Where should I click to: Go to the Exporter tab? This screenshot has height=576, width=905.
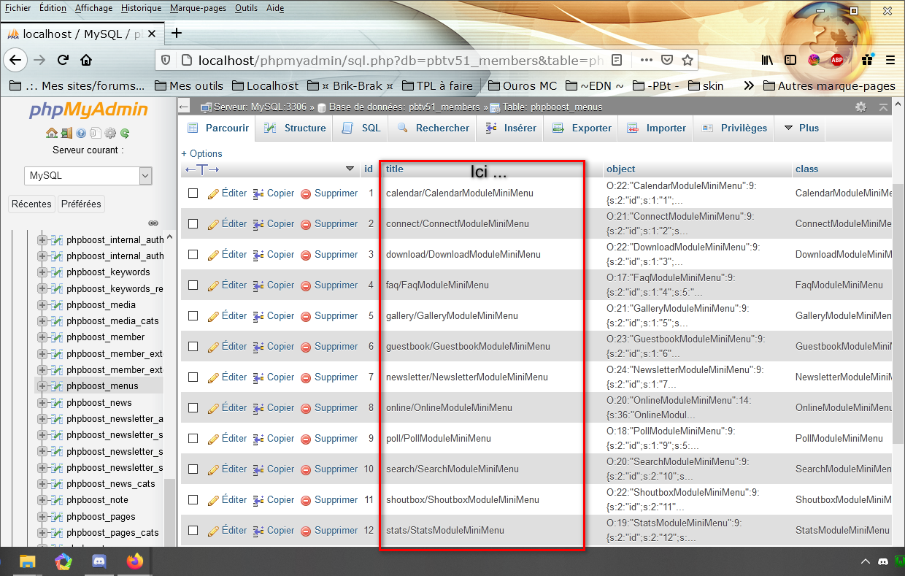pyautogui.click(x=582, y=128)
